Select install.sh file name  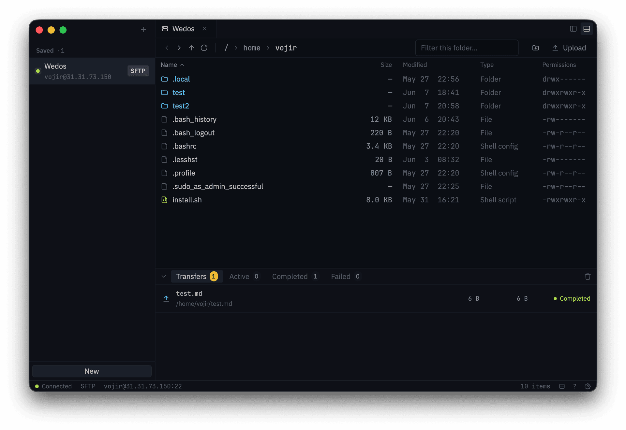point(187,200)
